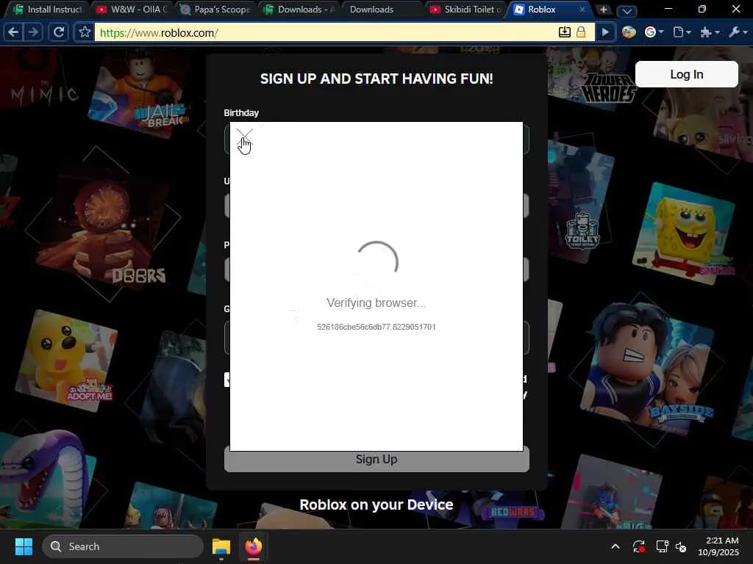Open the clock showing 2:21 AM

[x=718, y=546]
